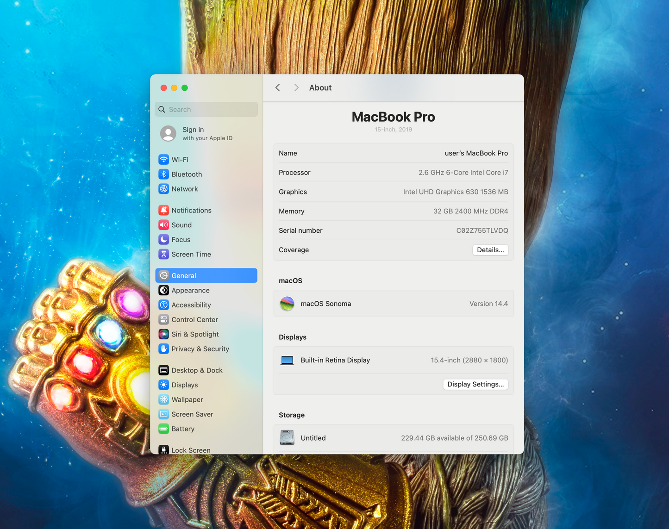Open Privacy & Security settings
This screenshot has height=529, width=669.
(200, 349)
